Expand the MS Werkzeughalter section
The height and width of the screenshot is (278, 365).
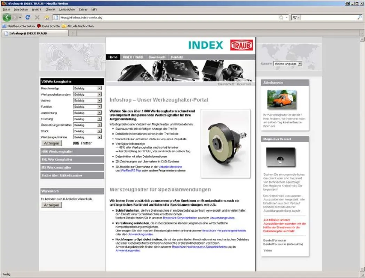(x=72, y=167)
